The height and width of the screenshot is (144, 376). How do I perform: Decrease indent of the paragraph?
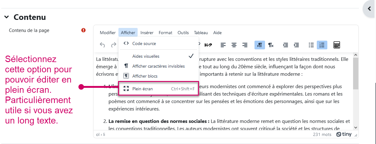click(285, 45)
